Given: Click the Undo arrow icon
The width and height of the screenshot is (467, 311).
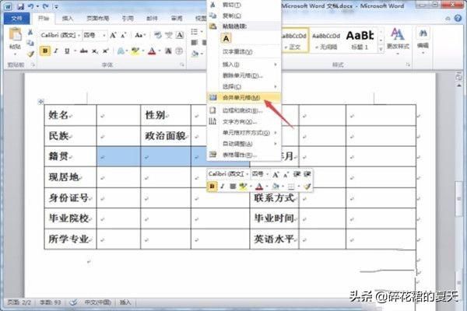Looking at the screenshot, I should [30, 6].
